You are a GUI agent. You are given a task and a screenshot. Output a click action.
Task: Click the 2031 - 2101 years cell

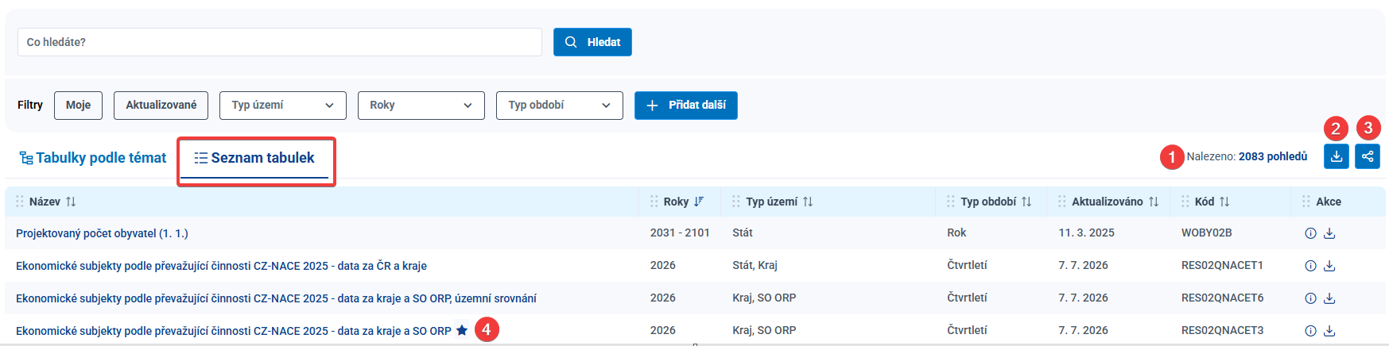[680, 233]
